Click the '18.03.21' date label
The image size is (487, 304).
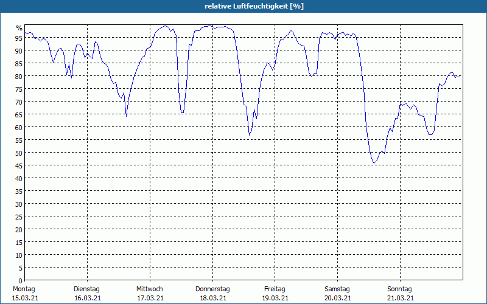tap(214, 298)
